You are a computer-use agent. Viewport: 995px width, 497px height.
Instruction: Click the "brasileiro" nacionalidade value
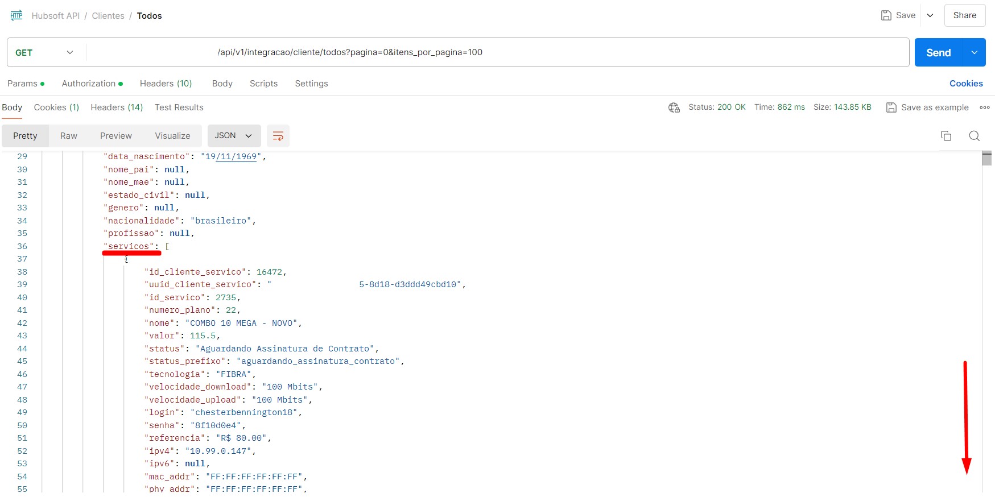point(221,221)
